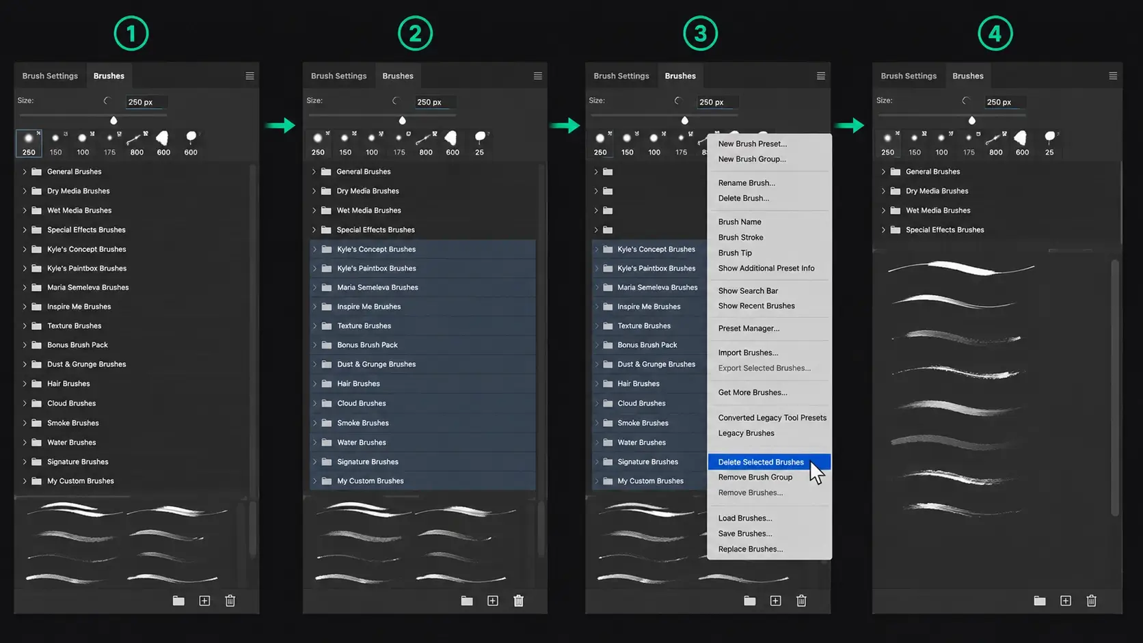Click the top brush stroke preview in panel 4

(960, 268)
